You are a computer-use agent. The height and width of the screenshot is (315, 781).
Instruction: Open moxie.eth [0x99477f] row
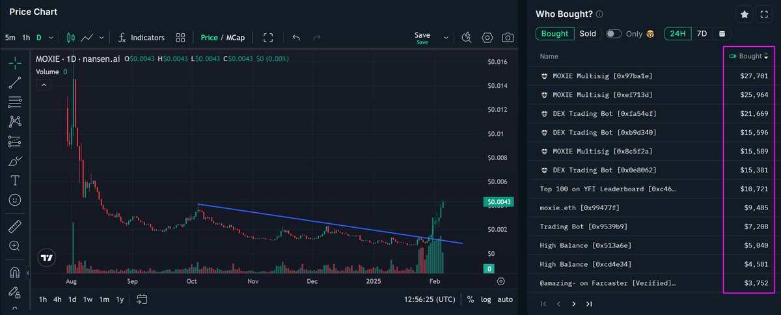click(654, 208)
